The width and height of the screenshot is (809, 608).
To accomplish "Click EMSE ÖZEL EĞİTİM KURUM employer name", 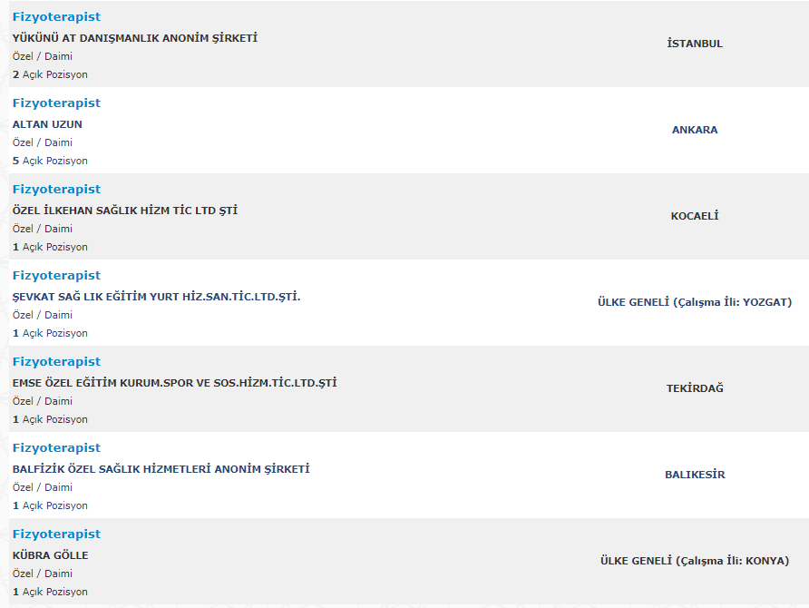I will (174, 383).
